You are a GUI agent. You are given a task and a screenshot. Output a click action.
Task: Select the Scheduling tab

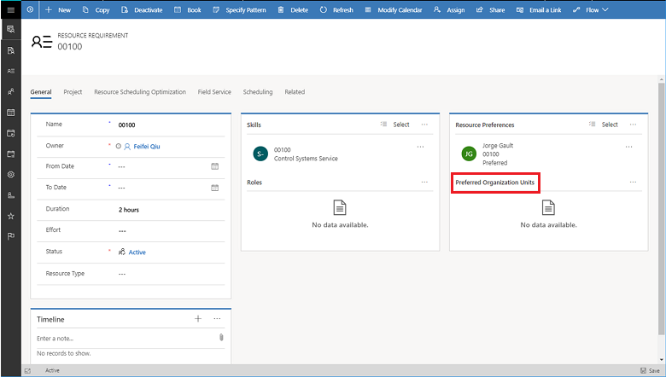pyautogui.click(x=258, y=92)
